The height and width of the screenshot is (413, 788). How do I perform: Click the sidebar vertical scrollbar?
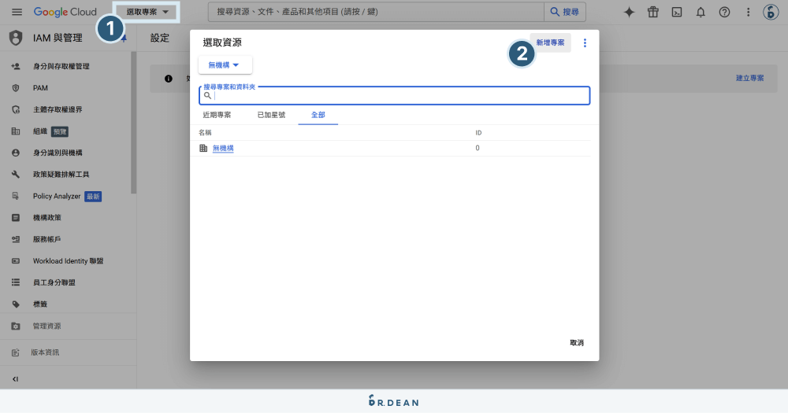pos(134,123)
